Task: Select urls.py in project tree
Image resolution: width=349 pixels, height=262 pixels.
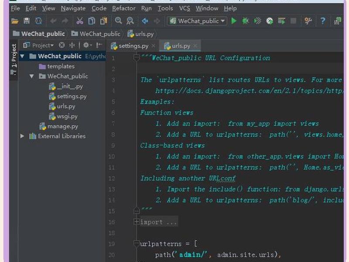Action: click(62, 106)
